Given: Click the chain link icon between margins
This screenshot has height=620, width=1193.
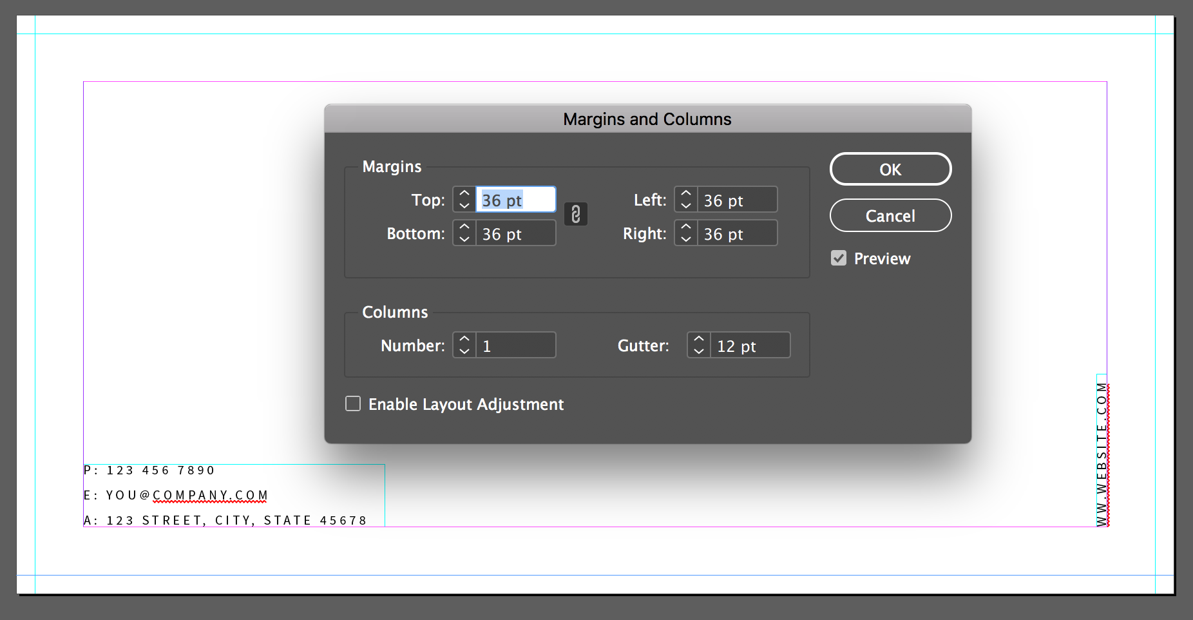Looking at the screenshot, I should 576,214.
